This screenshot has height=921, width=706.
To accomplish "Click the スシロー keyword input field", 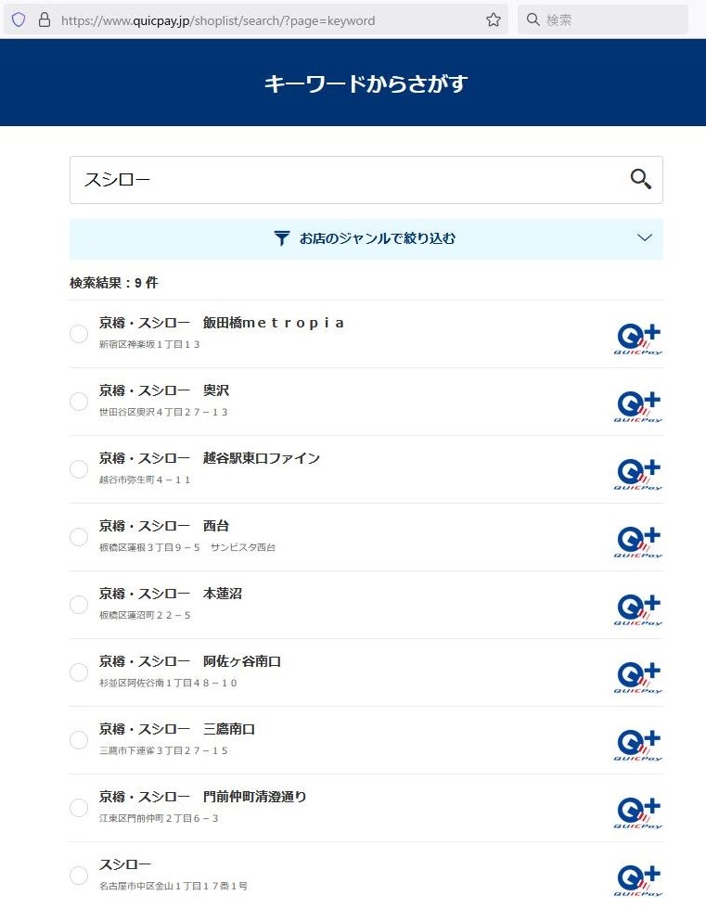I will pyautogui.click(x=366, y=180).
